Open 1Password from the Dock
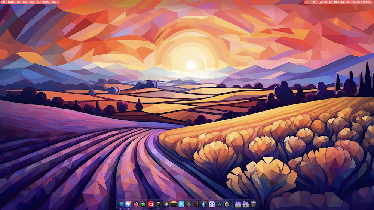Image resolution: width=374 pixels, height=210 pixels. (x=212, y=204)
